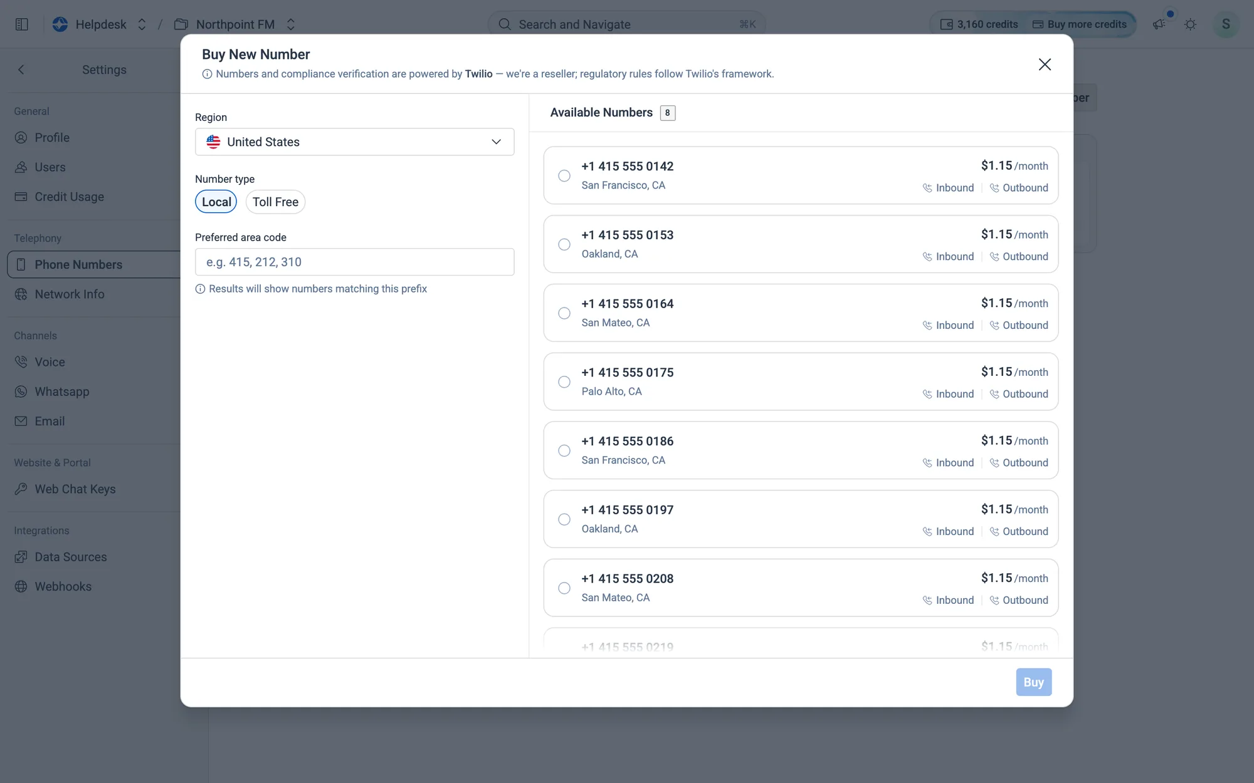Click the Buy button
Screen dimensions: 1254x783
(x=1033, y=682)
